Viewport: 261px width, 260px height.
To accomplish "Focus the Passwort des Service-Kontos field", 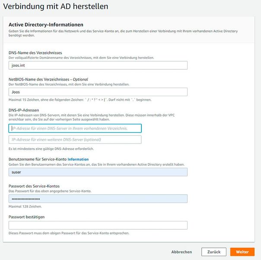I will pos(98,198).
